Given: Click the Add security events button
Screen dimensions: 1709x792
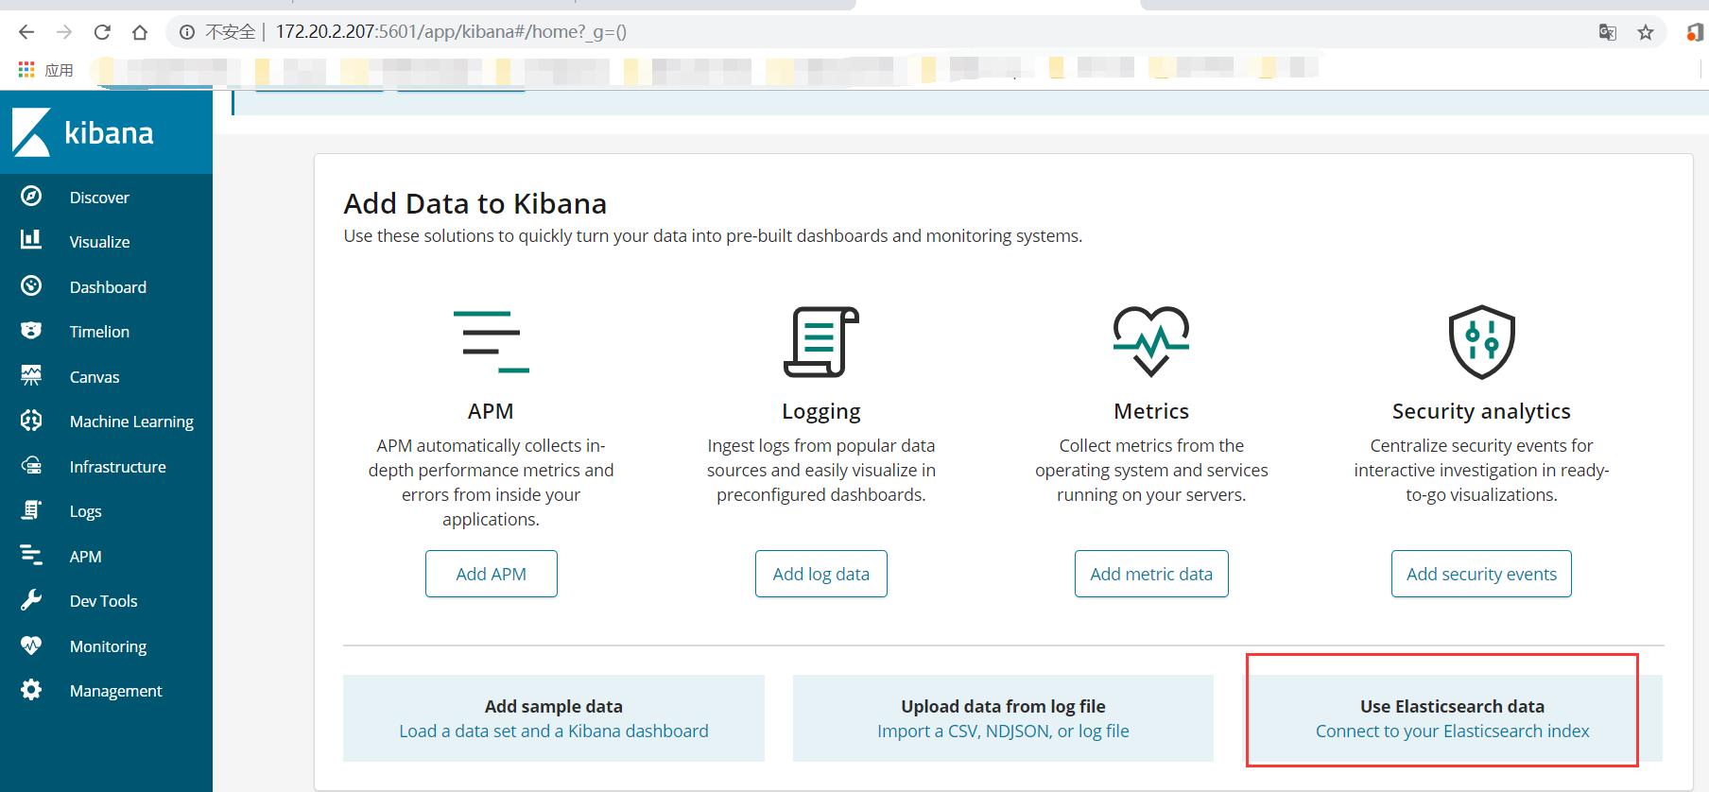Looking at the screenshot, I should 1481,574.
